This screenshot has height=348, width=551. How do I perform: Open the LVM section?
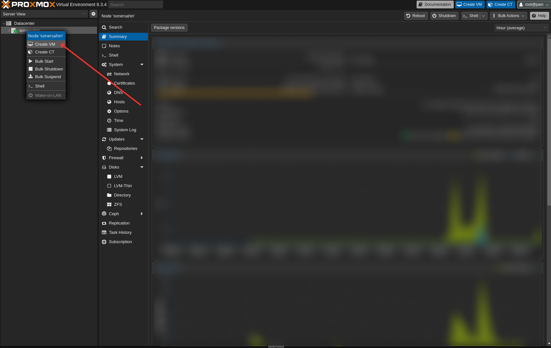pyautogui.click(x=123, y=177)
